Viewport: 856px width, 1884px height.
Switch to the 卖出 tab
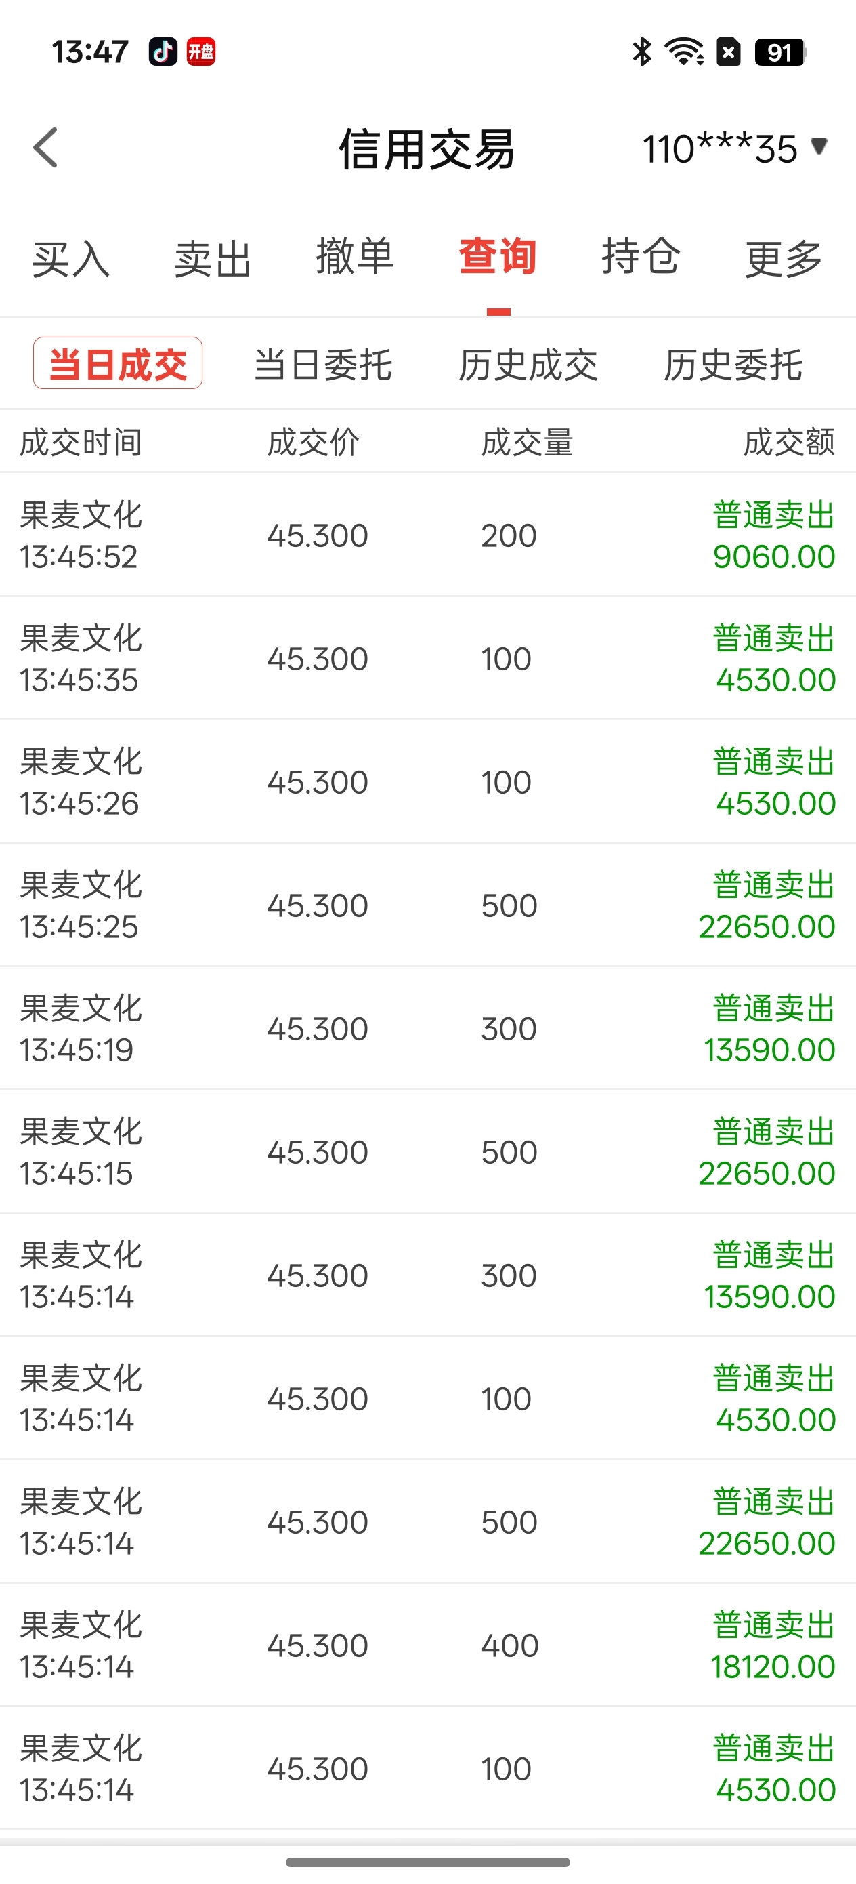[213, 258]
